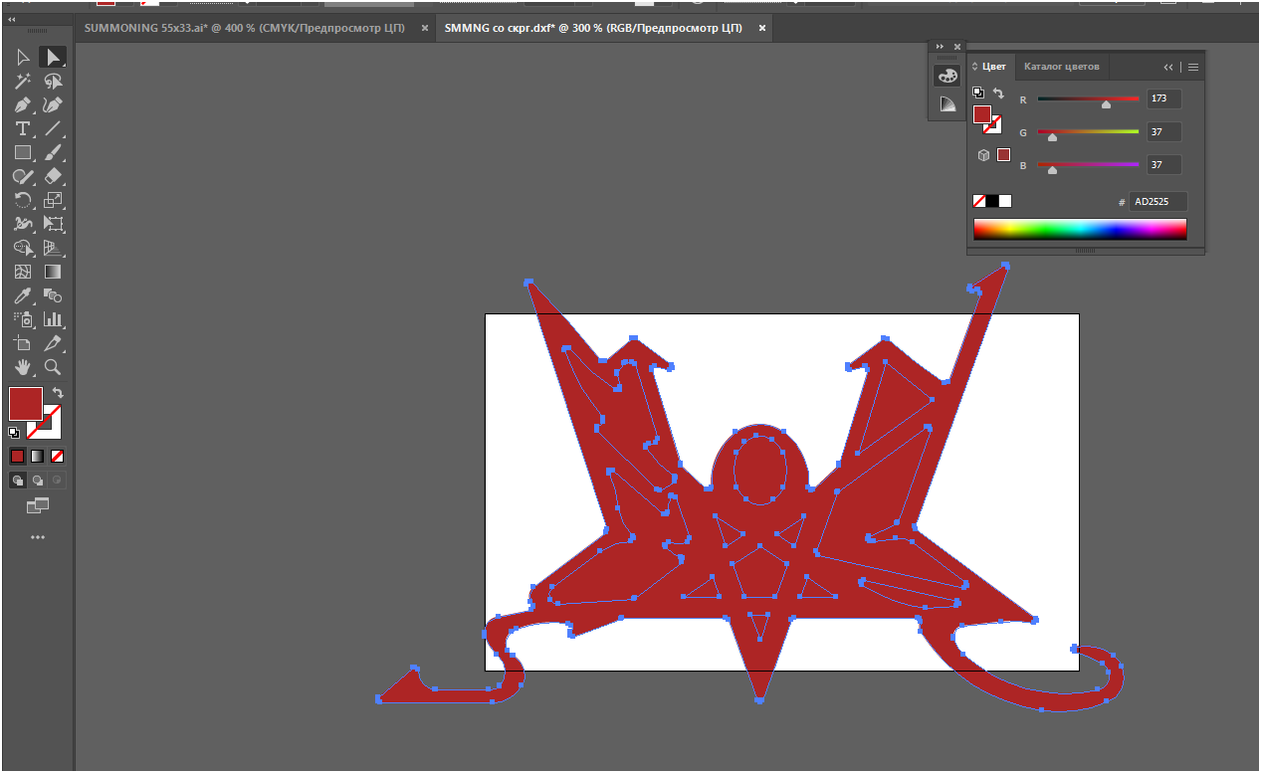The height and width of the screenshot is (773, 1261).
Task: Set paint mode to None in toolbar
Action: tap(58, 456)
